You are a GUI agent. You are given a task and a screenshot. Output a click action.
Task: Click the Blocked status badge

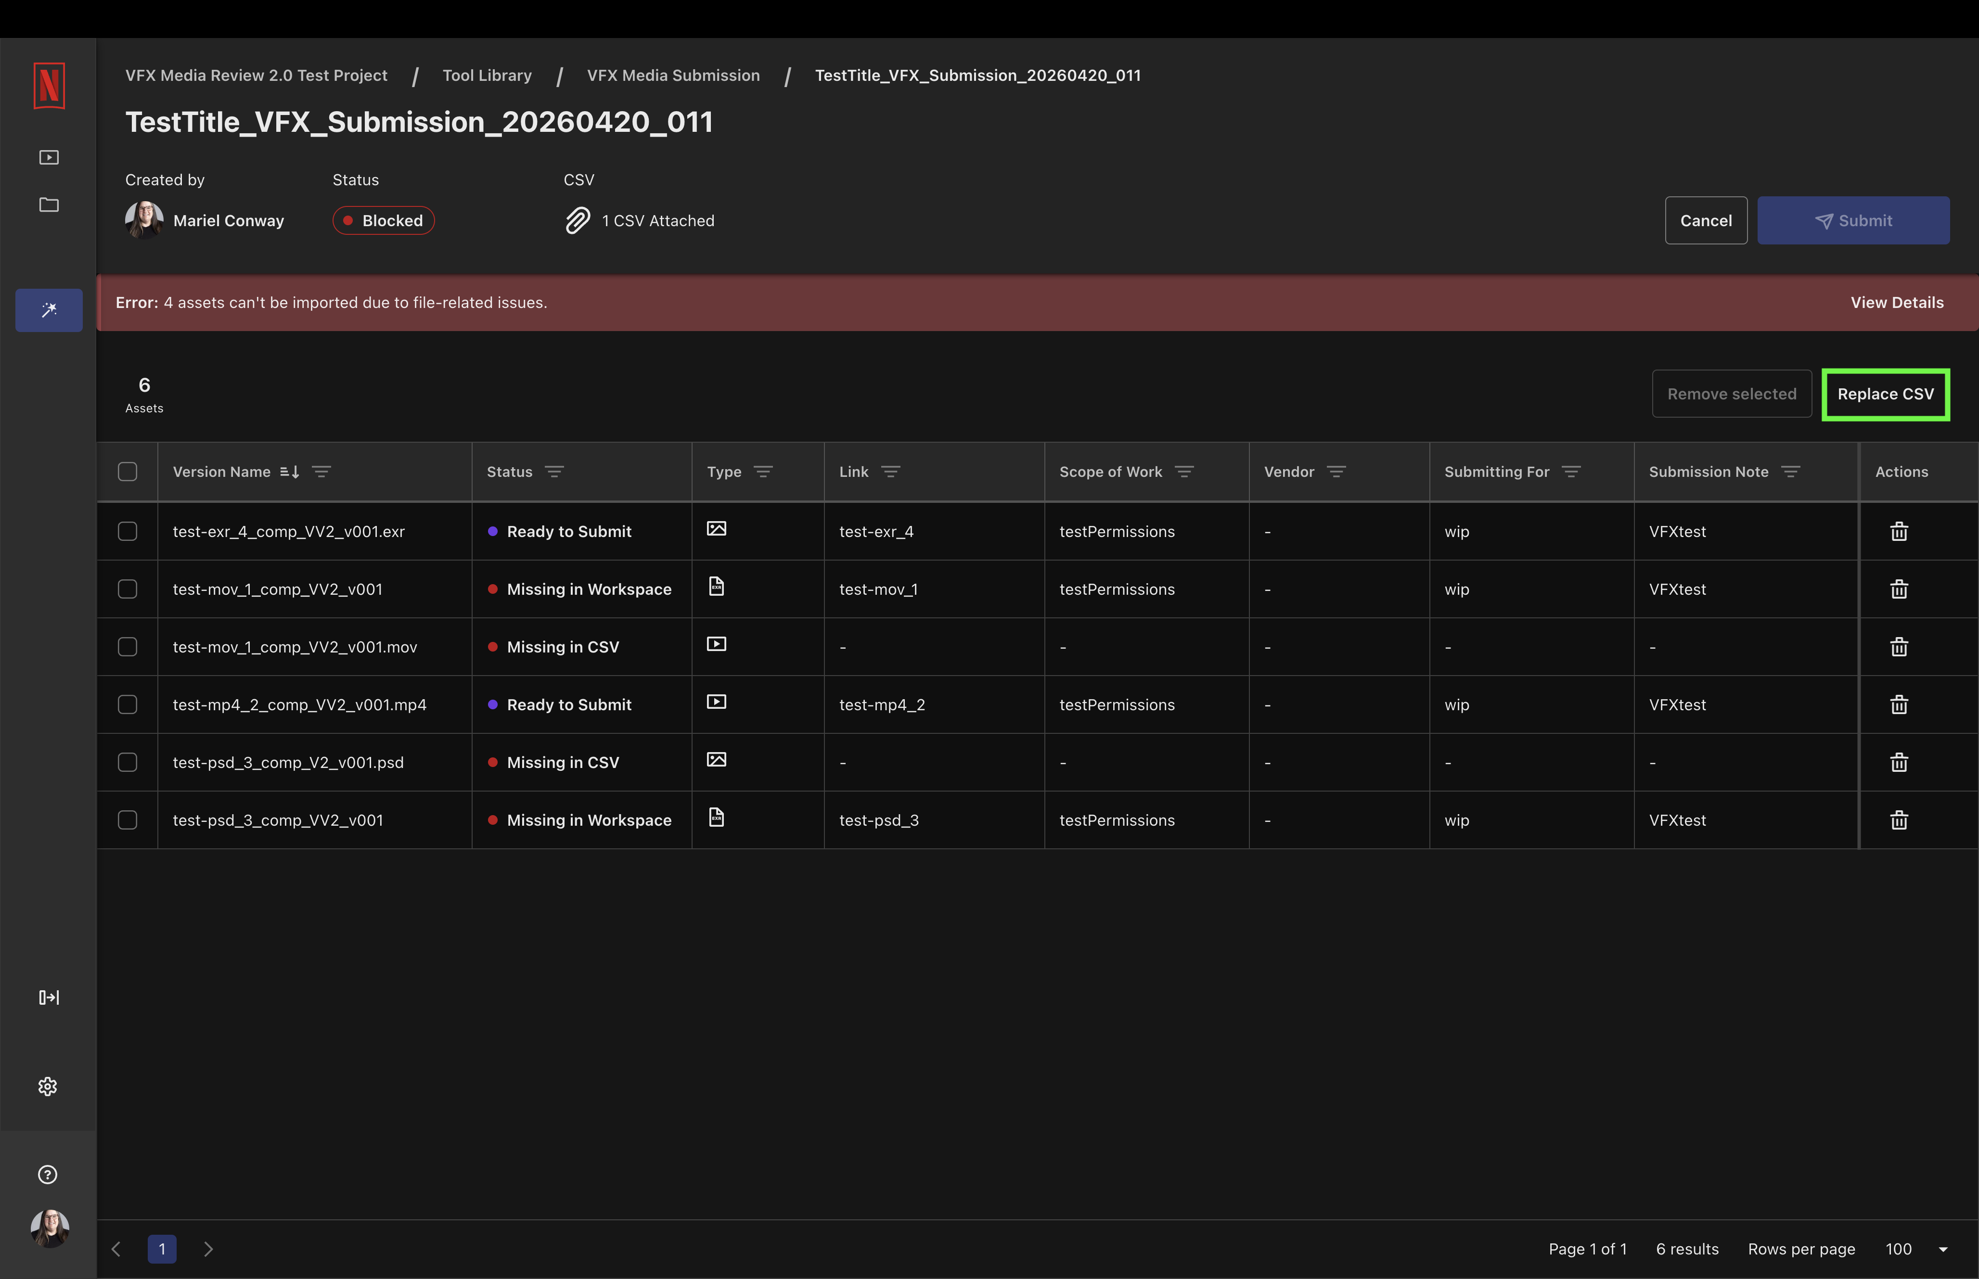coord(383,221)
